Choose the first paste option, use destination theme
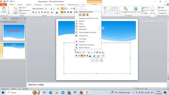The image size is (169, 95). point(80,15)
